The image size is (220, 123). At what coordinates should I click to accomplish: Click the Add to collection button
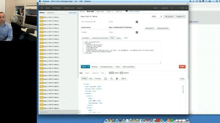click(129, 67)
